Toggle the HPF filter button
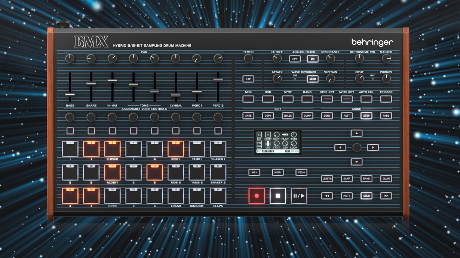460x258 pixels. 295,59
